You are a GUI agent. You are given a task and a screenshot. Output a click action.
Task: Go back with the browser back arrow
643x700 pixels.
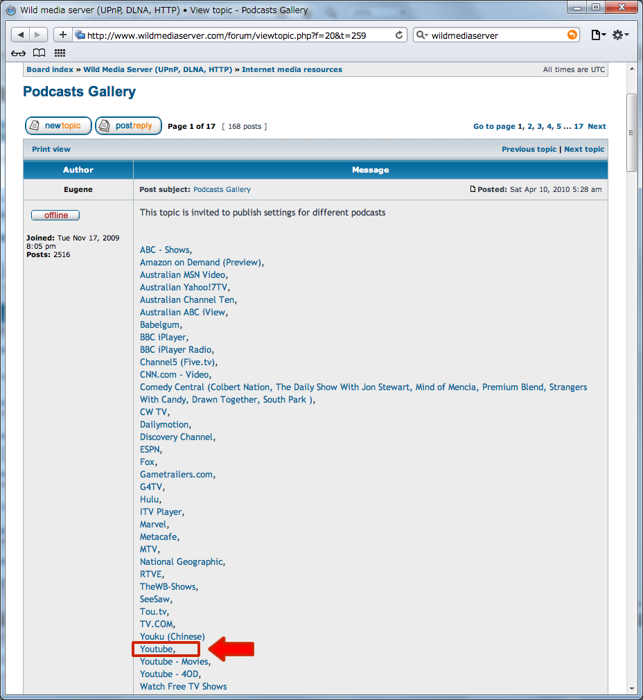point(20,35)
